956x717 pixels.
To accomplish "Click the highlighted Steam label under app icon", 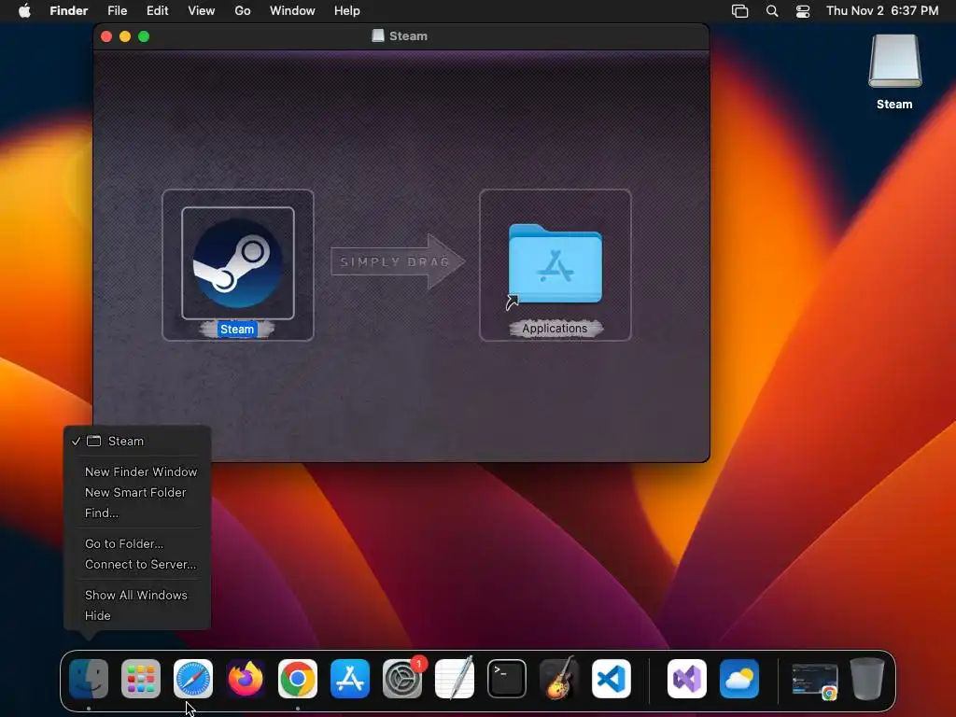I will tap(237, 330).
